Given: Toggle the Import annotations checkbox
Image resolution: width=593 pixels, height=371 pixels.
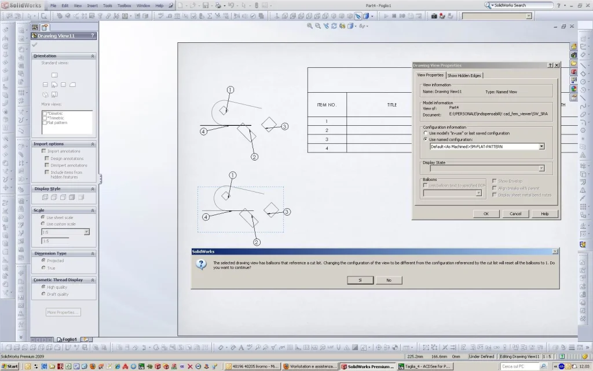Looking at the screenshot, I should pyautogui.click(x=44, y=151).
